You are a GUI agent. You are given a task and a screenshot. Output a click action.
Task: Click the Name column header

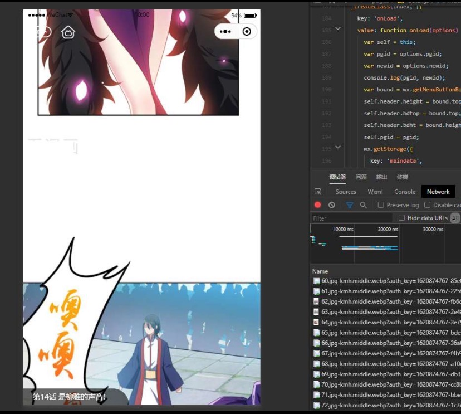320,271
